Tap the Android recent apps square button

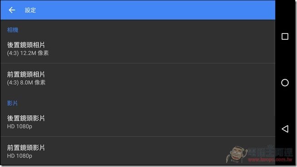pyautogui.click(x=285, y=36)
